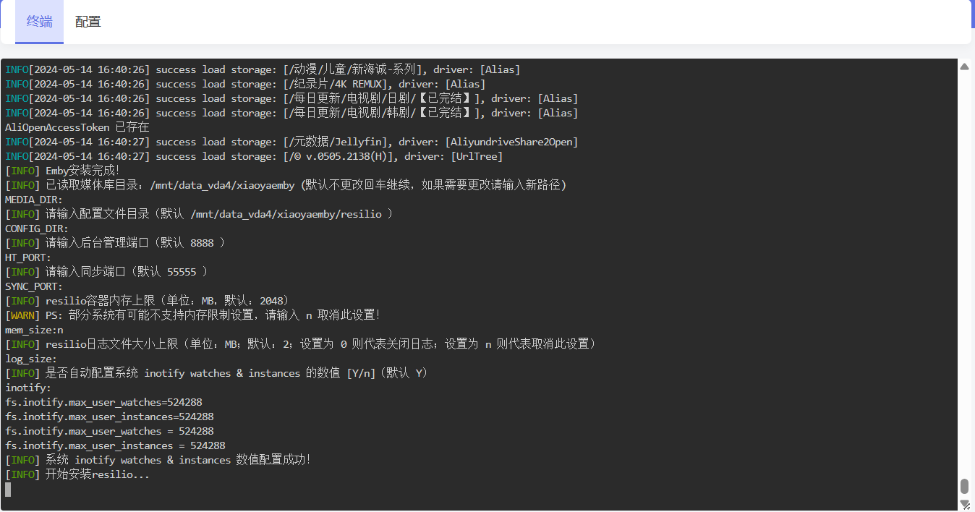Click the HT_PORT: prompt line
Screen dimensions: 975x512
point(28,258)
